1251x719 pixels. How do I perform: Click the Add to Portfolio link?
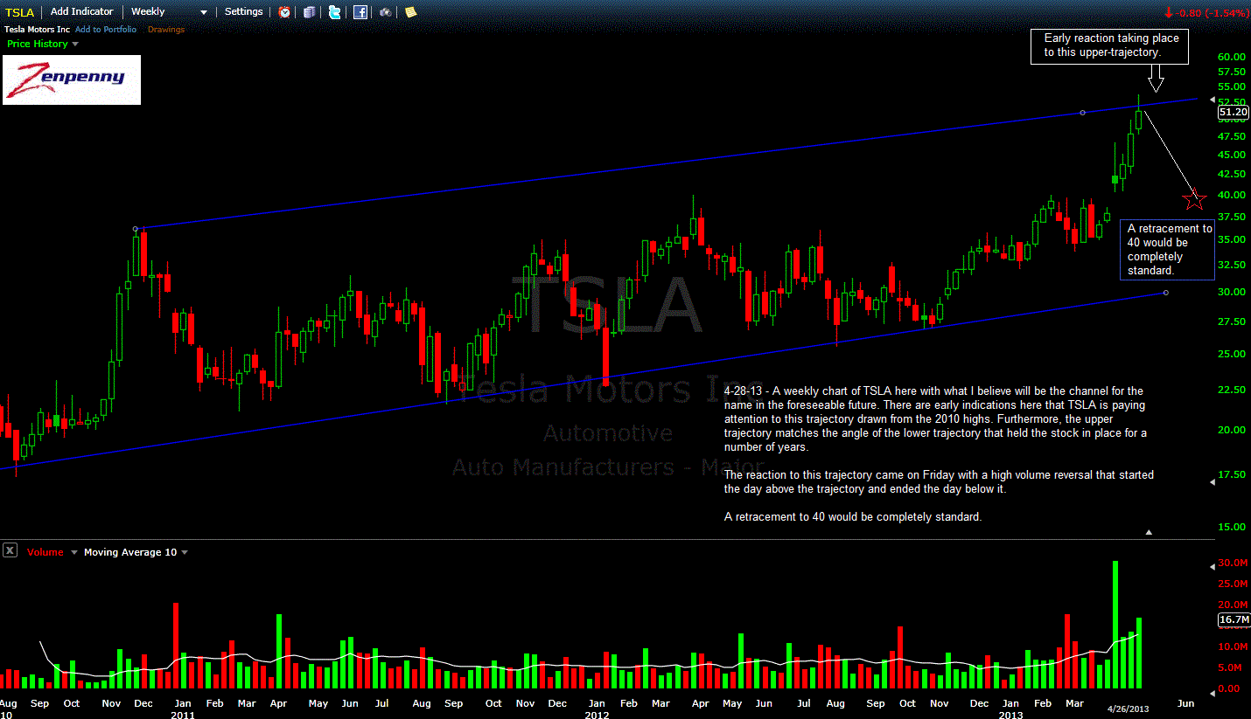[106, 30]
